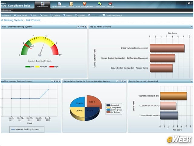Screen dimensions: 194x146
Task: Click the CCSAPPS\LAB5-209-170 server bar
Action: pos(169,116)
